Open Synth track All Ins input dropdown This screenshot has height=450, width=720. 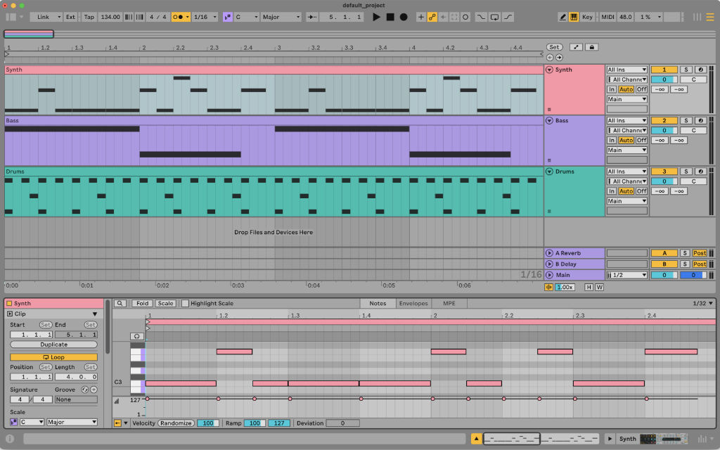[x=626, y=70]
